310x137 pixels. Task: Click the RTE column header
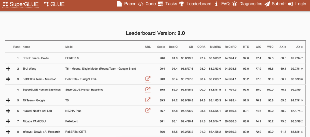(x=246, y=47)
